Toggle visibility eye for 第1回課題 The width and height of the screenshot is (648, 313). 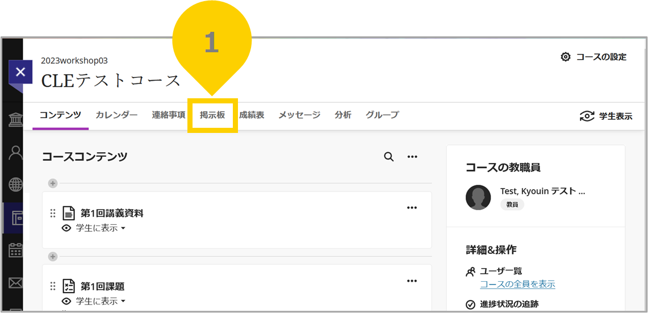(66, 301)
